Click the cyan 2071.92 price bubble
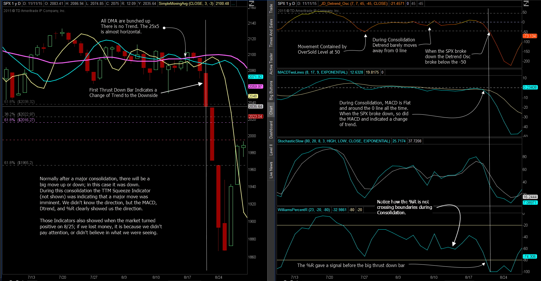Image resolution: width=541 pixels, height=281 pixels. click(x=255, y=77)
